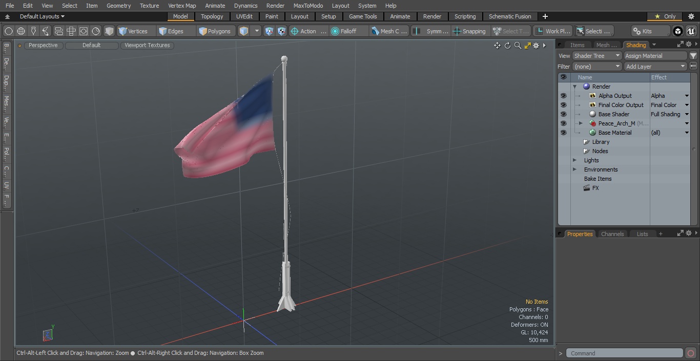The width and height of the screenshot is (700, 361).
Task: Open Base Shader Full Shading effect dropdown
Action: [687, 114]
